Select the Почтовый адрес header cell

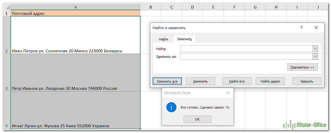pyautogui.click(x=75, y=13)
